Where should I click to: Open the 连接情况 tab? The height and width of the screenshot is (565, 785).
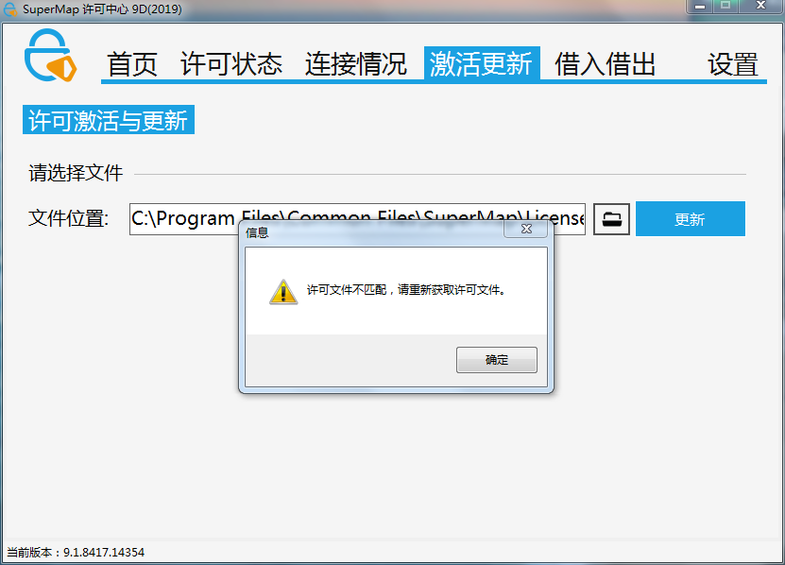click(x=356, y=64)
